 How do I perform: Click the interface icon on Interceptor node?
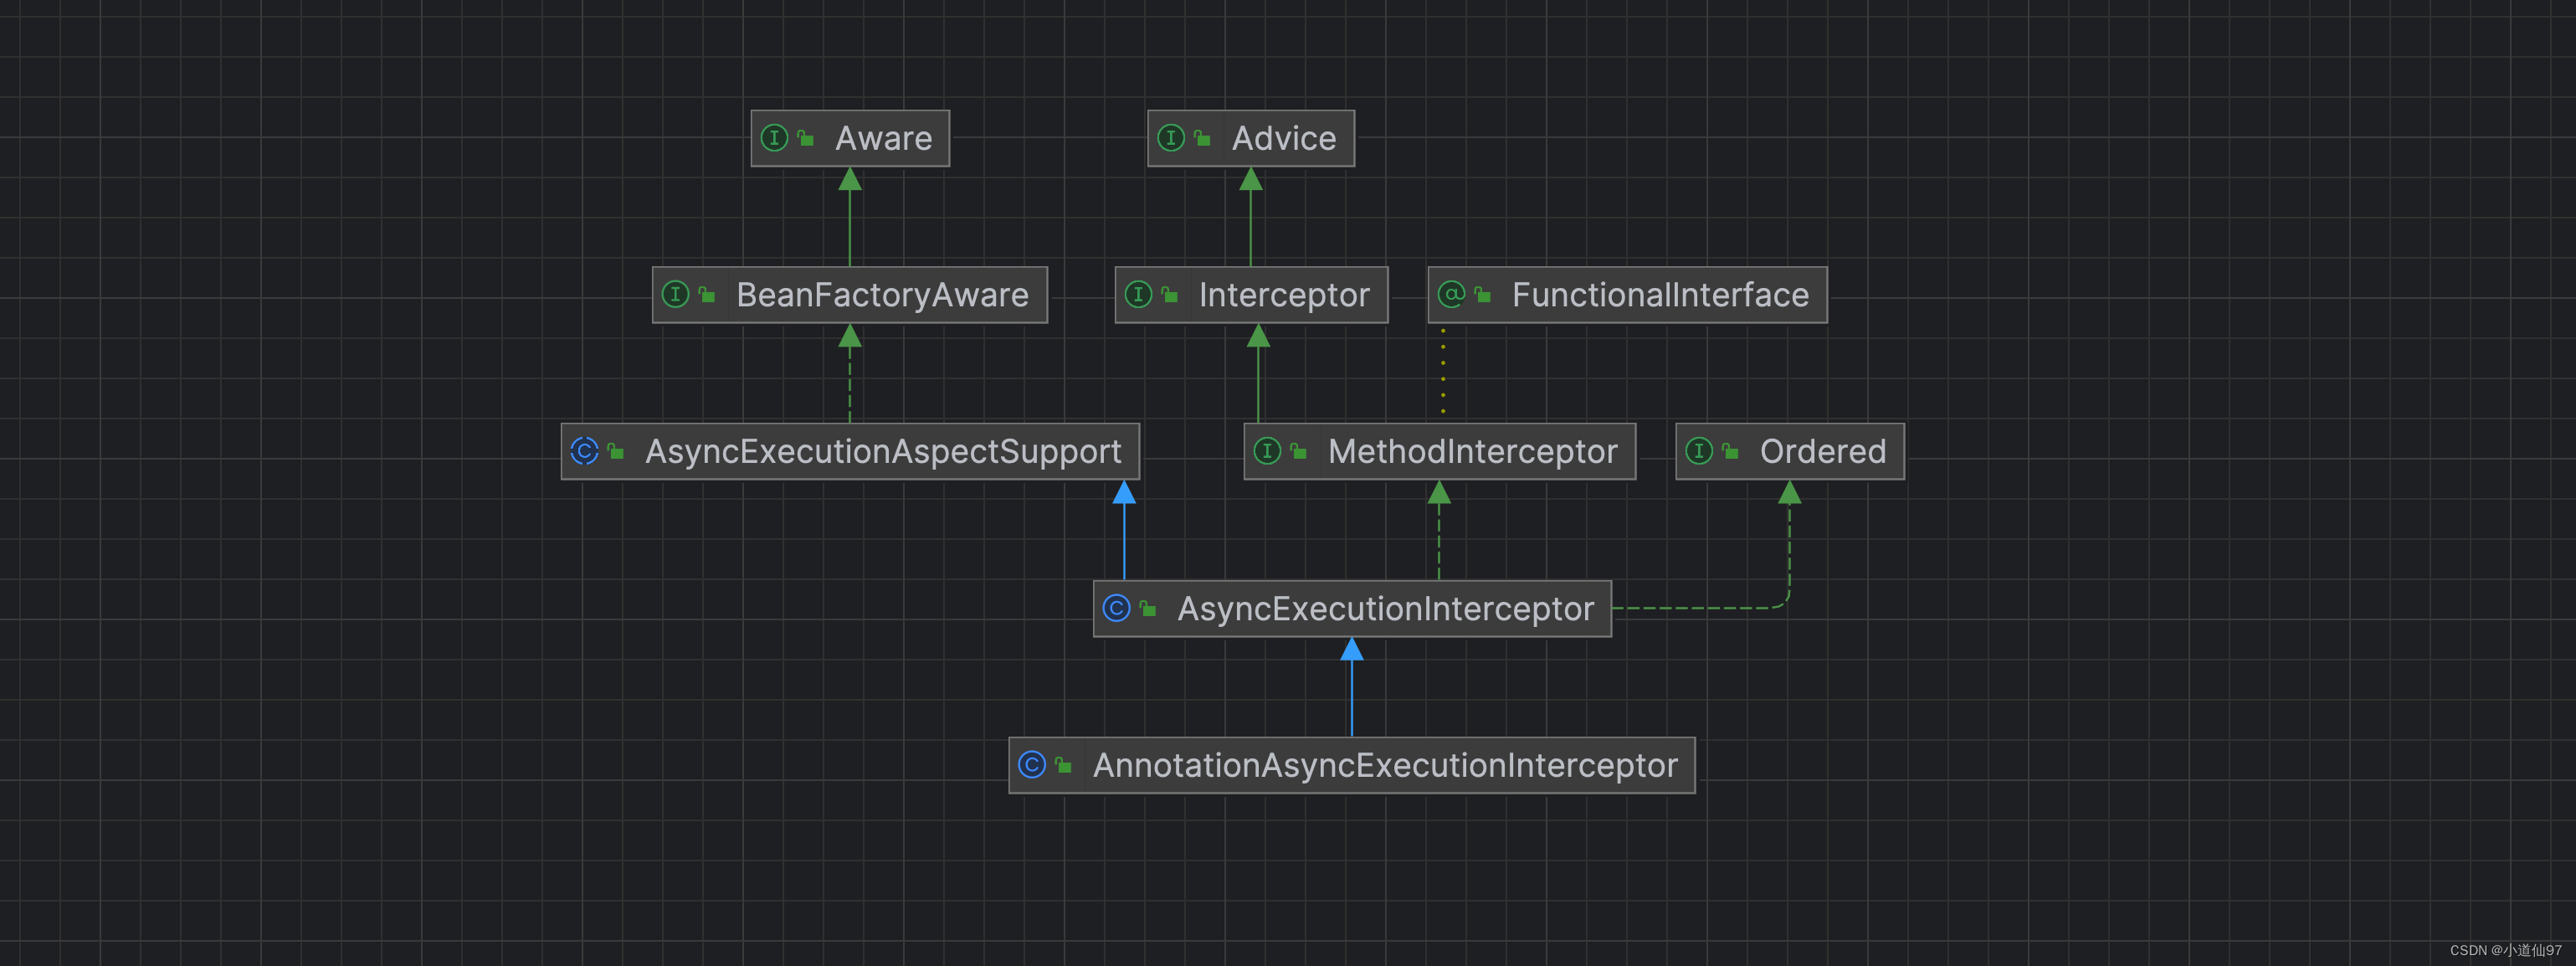tap(1138, 294)
